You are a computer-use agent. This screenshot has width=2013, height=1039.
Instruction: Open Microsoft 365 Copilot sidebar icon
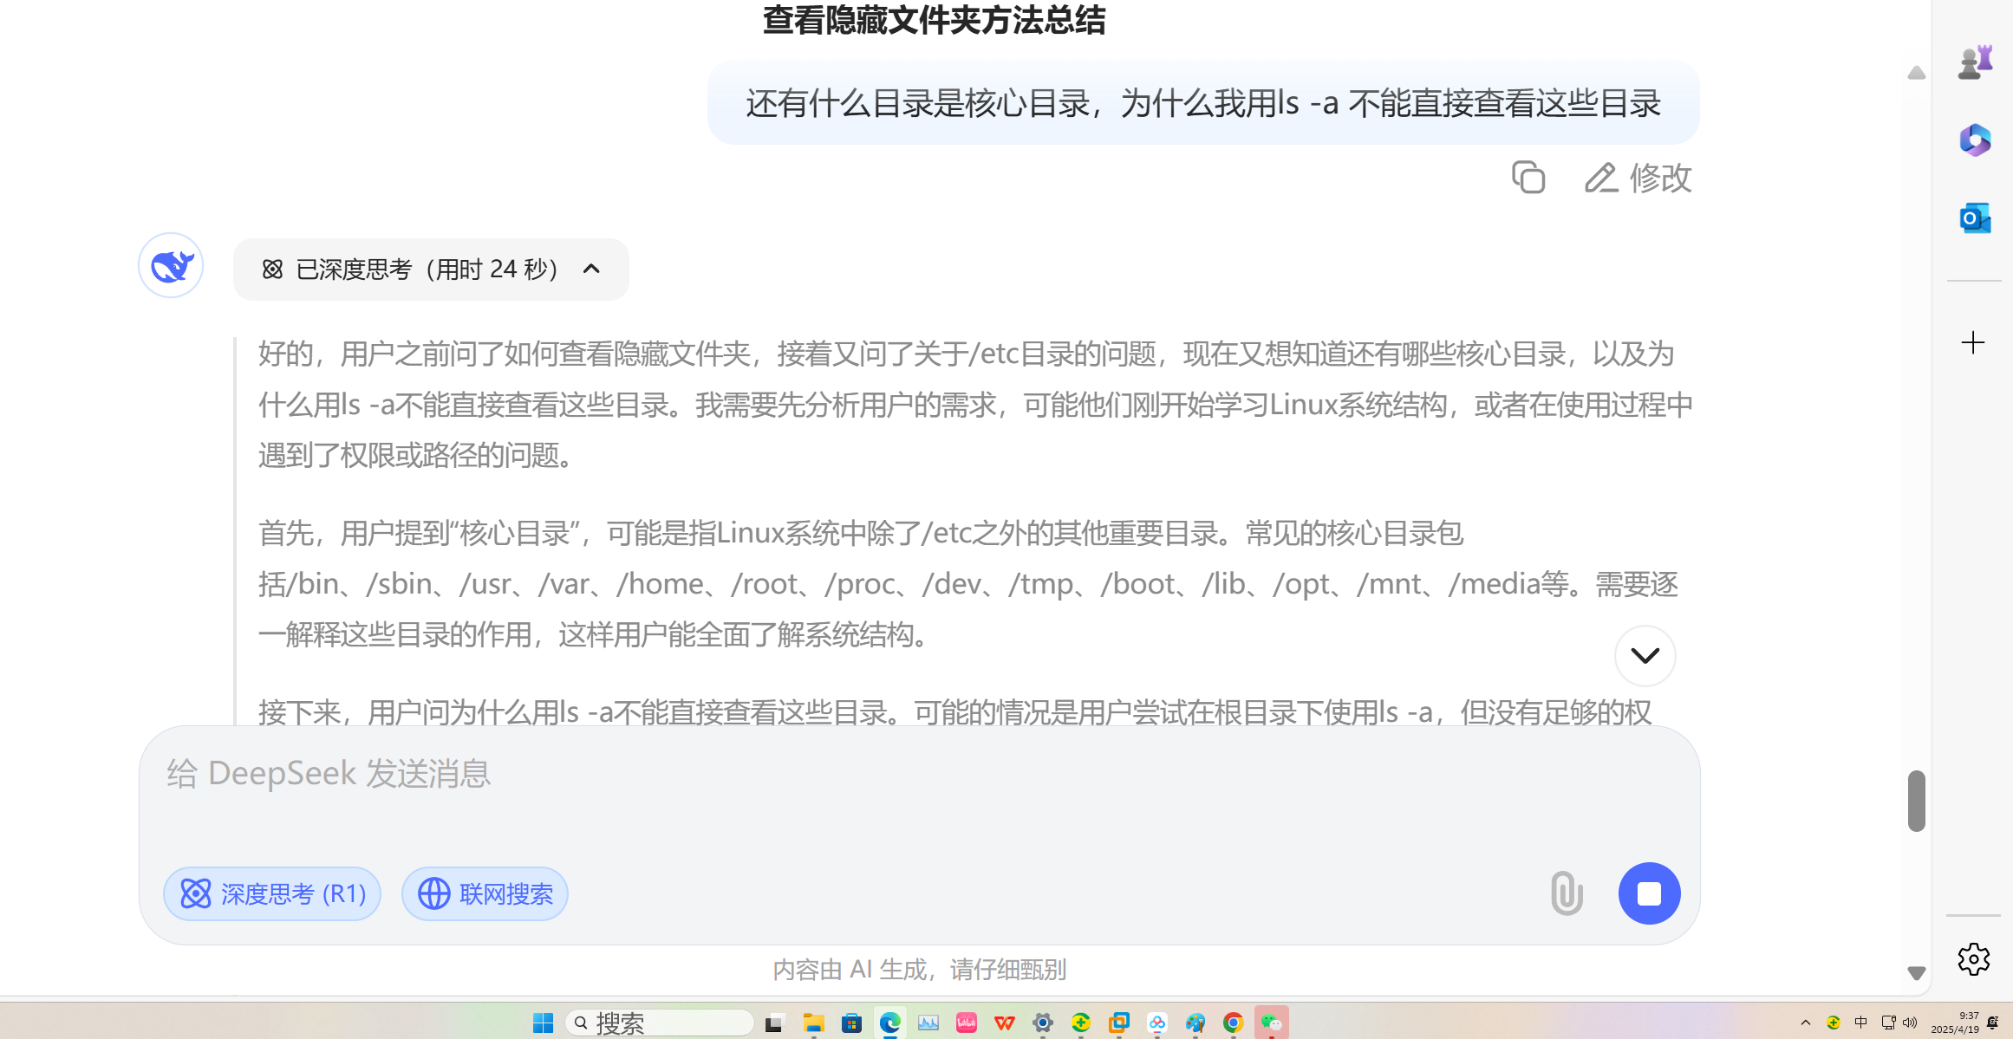(x=1974, y=140)
